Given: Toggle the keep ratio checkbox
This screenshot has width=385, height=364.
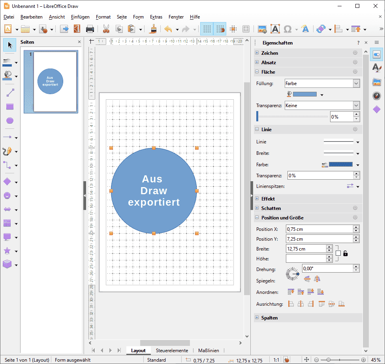Looking at the screenshot, I should coord(338,253).
